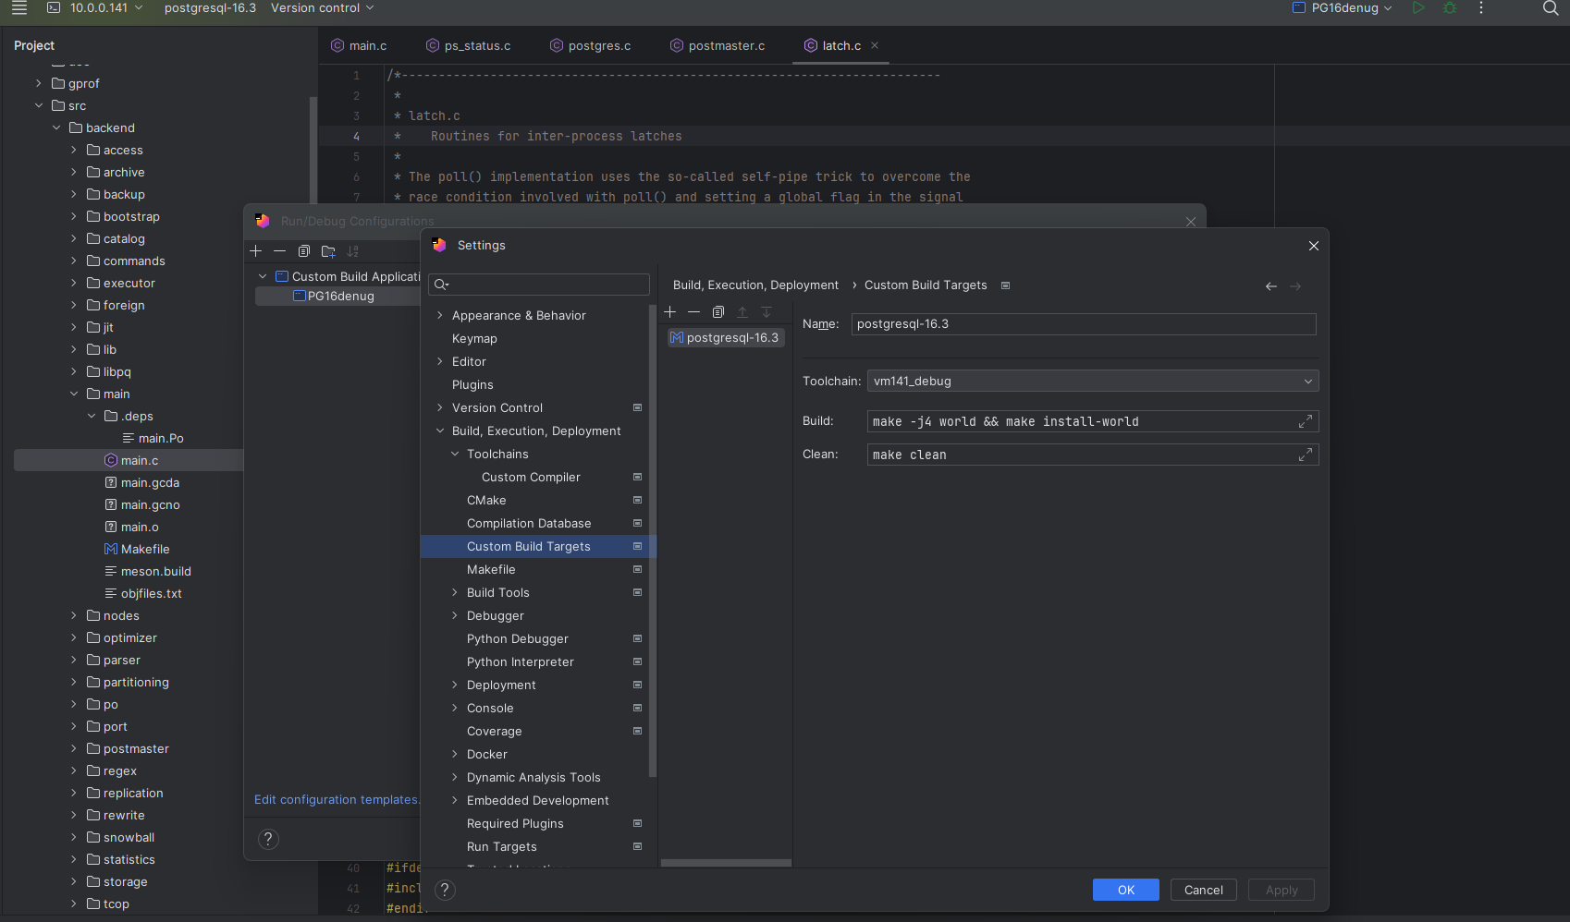Viewport: 1570px width, 922px height.
Task: Select meson.build in Project tree
Action: coord(155,572)
